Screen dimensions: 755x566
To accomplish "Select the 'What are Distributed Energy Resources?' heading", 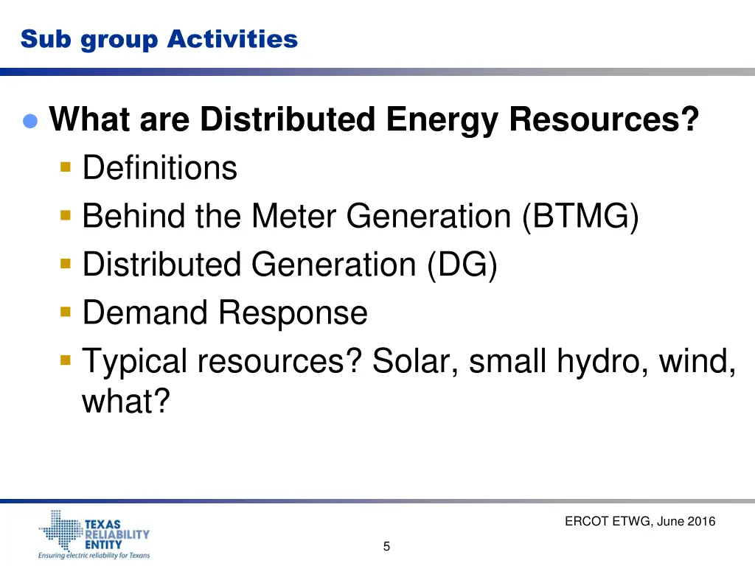I will tap(374, 119).
